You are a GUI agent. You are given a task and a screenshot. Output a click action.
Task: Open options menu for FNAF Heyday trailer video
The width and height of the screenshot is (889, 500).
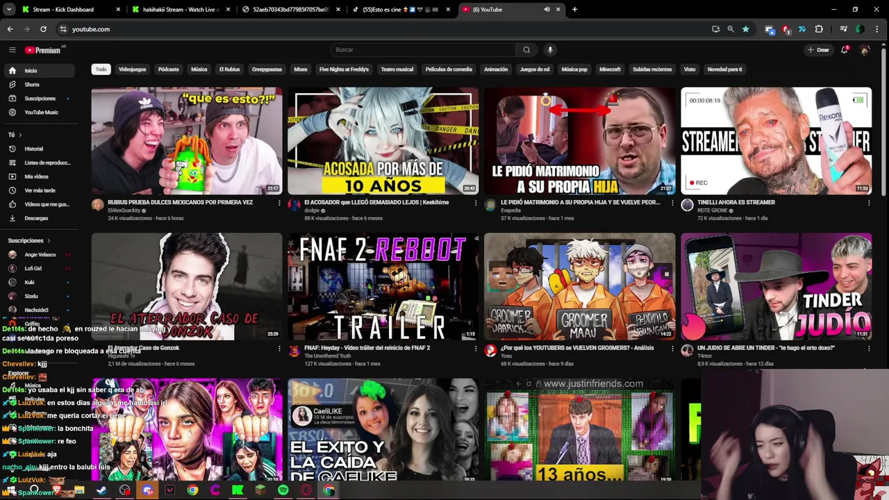pos(476,349)
